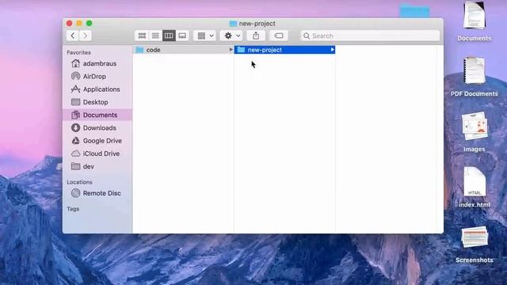Open the group-by arrange dropdown

point(205,36)
